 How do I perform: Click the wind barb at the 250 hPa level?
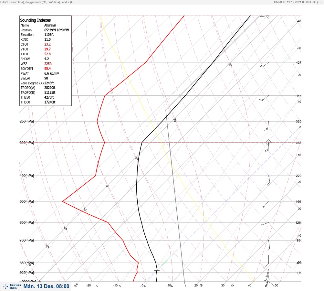267,126
